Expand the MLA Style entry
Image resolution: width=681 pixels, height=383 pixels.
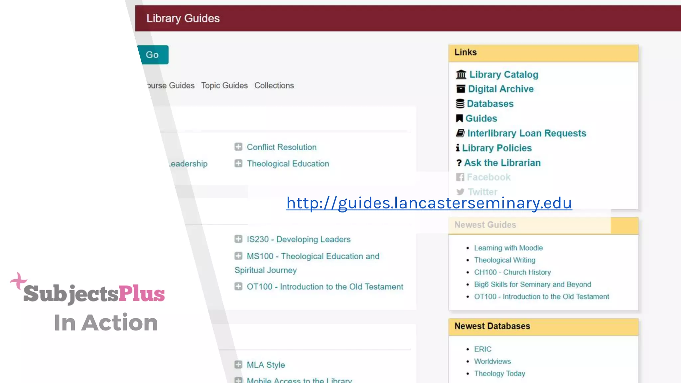[x=238, y=365]
